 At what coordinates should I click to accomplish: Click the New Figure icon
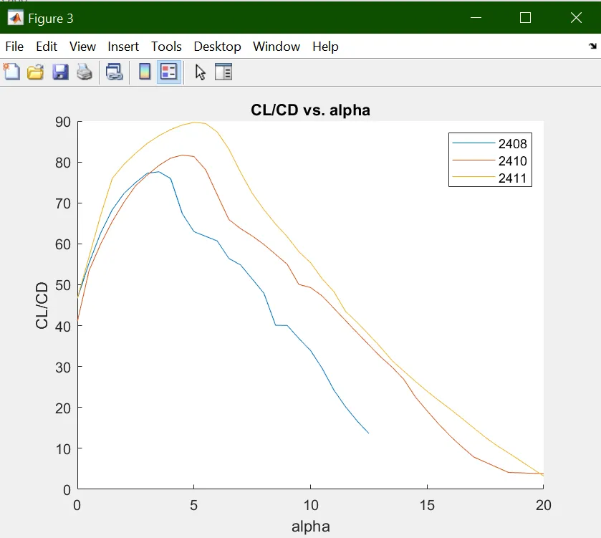pyautogui.click(x=11, y=72)
